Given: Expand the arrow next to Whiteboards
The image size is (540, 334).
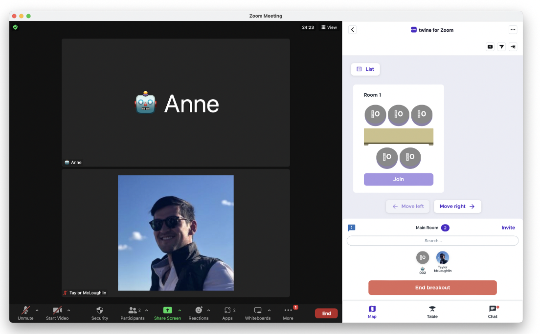Looking at the screenshot, I should pyautogui.click(x=270, y=310).
